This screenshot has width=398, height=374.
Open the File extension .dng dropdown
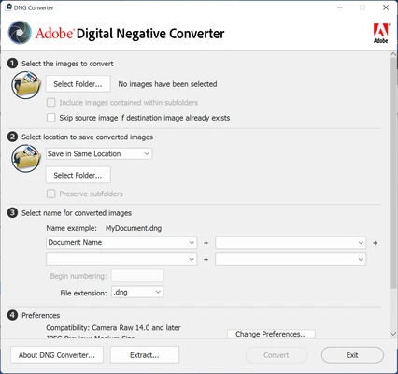pyautogui.click(x=137, y=292)
